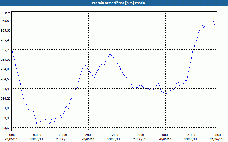Click the chart title 'Presión atmosférica [hPa] escala'

coord(118,3)
